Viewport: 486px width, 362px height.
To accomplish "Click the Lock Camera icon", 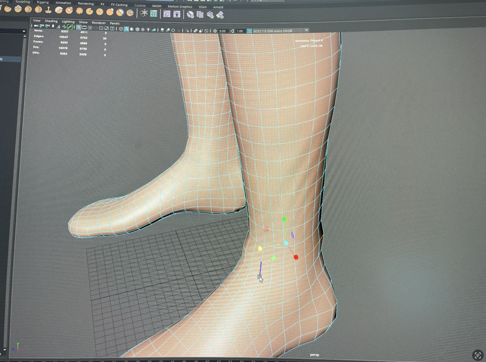I will click(42, 26).
